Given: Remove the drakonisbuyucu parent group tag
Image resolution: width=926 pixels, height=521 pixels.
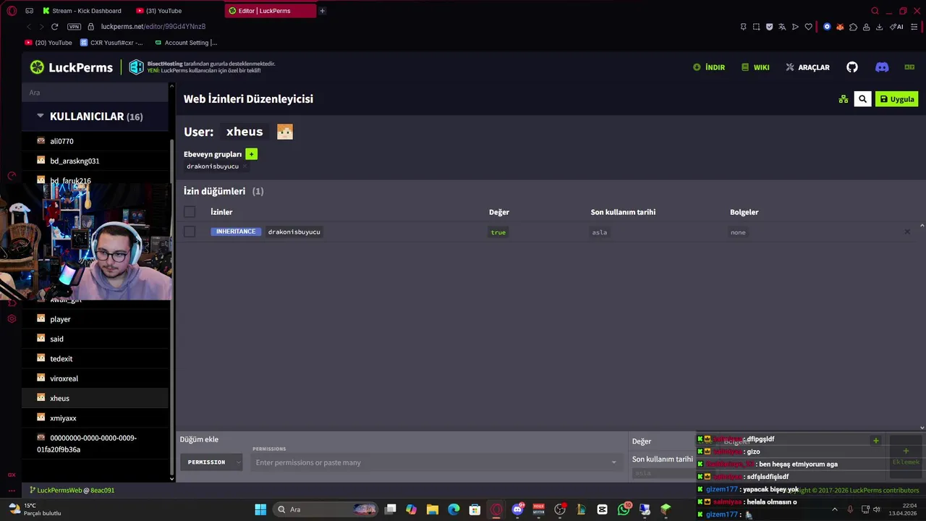Looking at the screenshot, I should 245,166.
